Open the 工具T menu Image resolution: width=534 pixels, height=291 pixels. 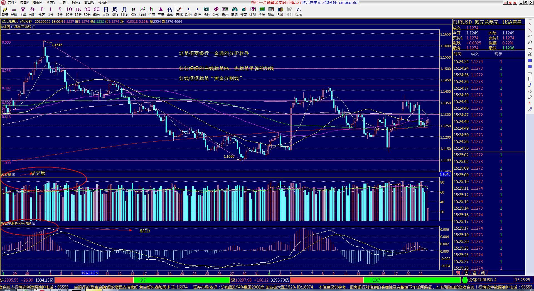click(x=63, y=2)
